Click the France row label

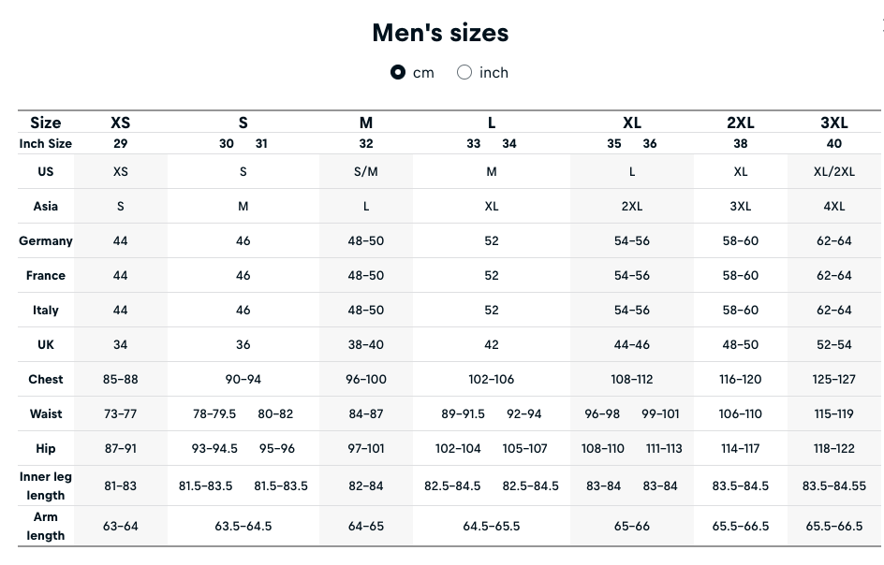pyautogui.click(x=46, y=275)
